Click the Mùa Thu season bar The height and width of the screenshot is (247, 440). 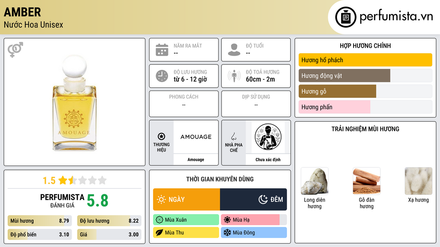[186, 232]
